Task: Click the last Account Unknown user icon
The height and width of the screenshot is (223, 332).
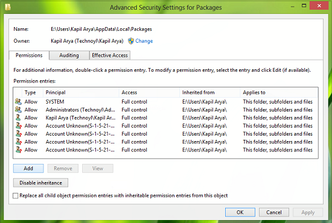Action: click(x=19, y=150)
